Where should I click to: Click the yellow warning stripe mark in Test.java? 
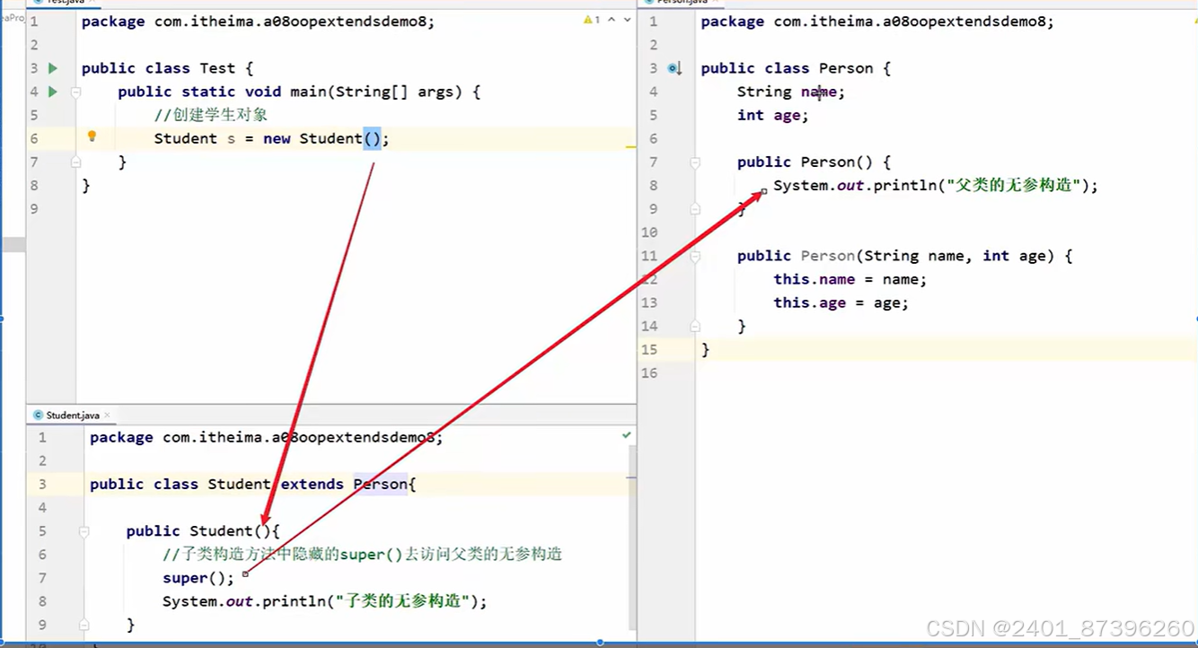631,145
